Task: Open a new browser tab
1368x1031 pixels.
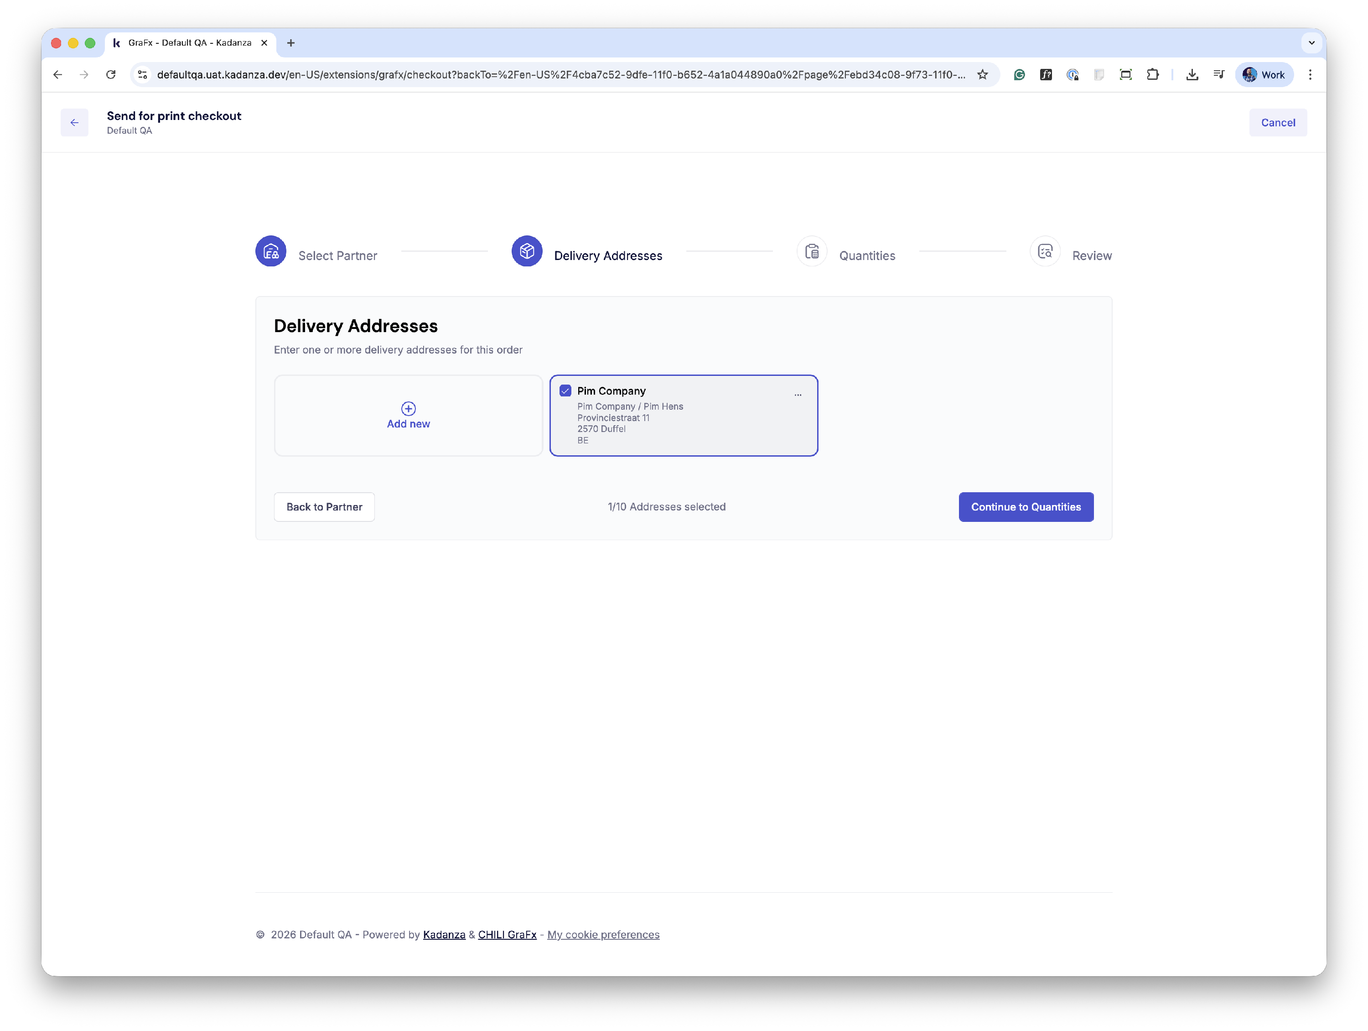Action: (290, 43)
